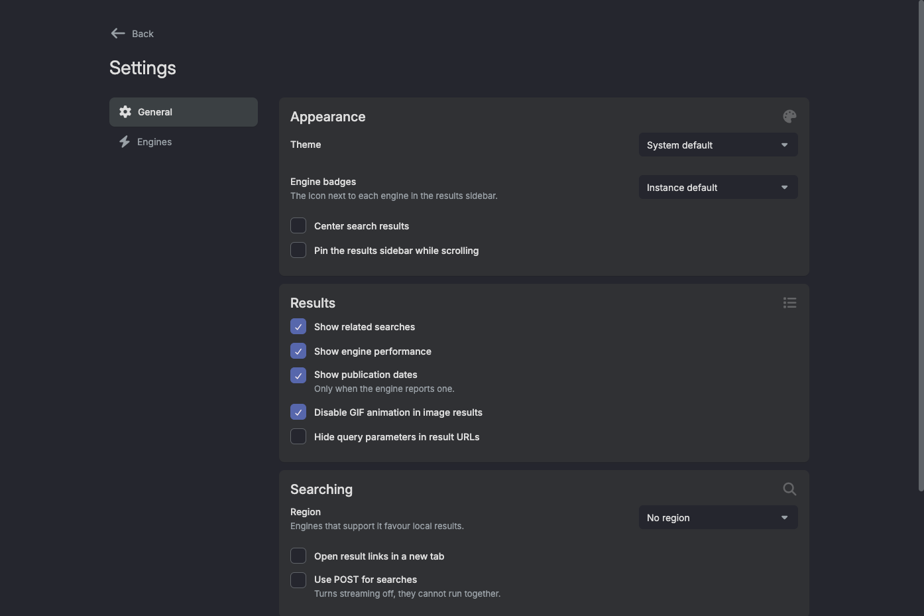Image resolution: width=924 pixels, height=616 pixels.
Task: Click the back arrow icon
Action: pyautogui.click(x=118, y=33)
